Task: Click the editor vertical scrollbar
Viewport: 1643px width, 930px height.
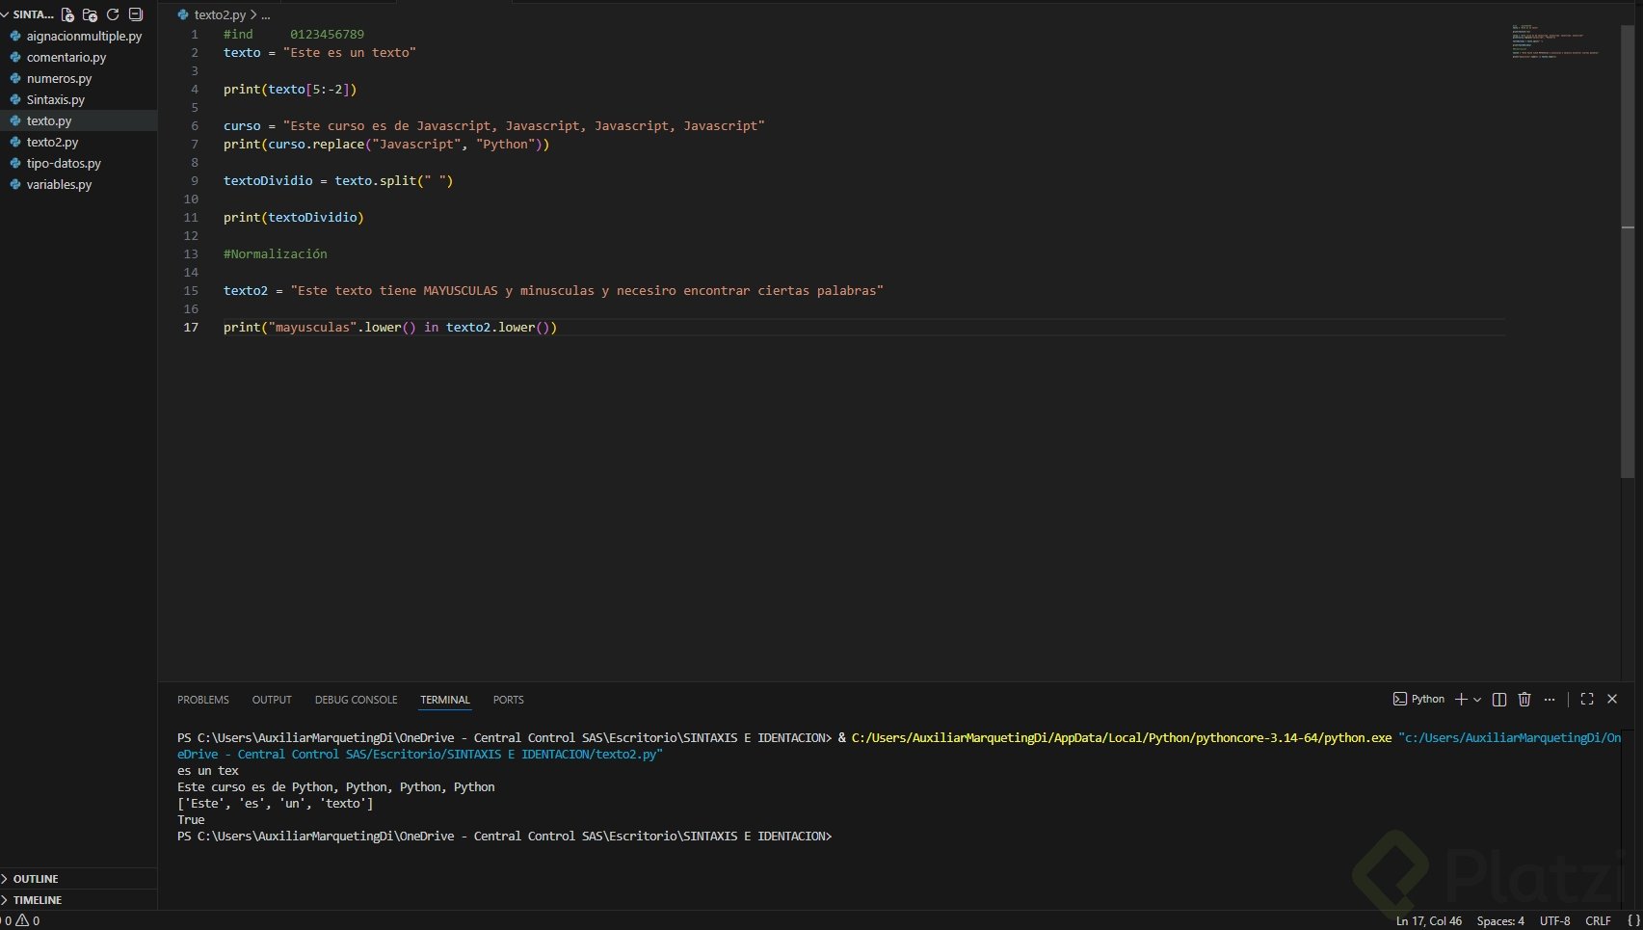Action: coord(1628,251)
